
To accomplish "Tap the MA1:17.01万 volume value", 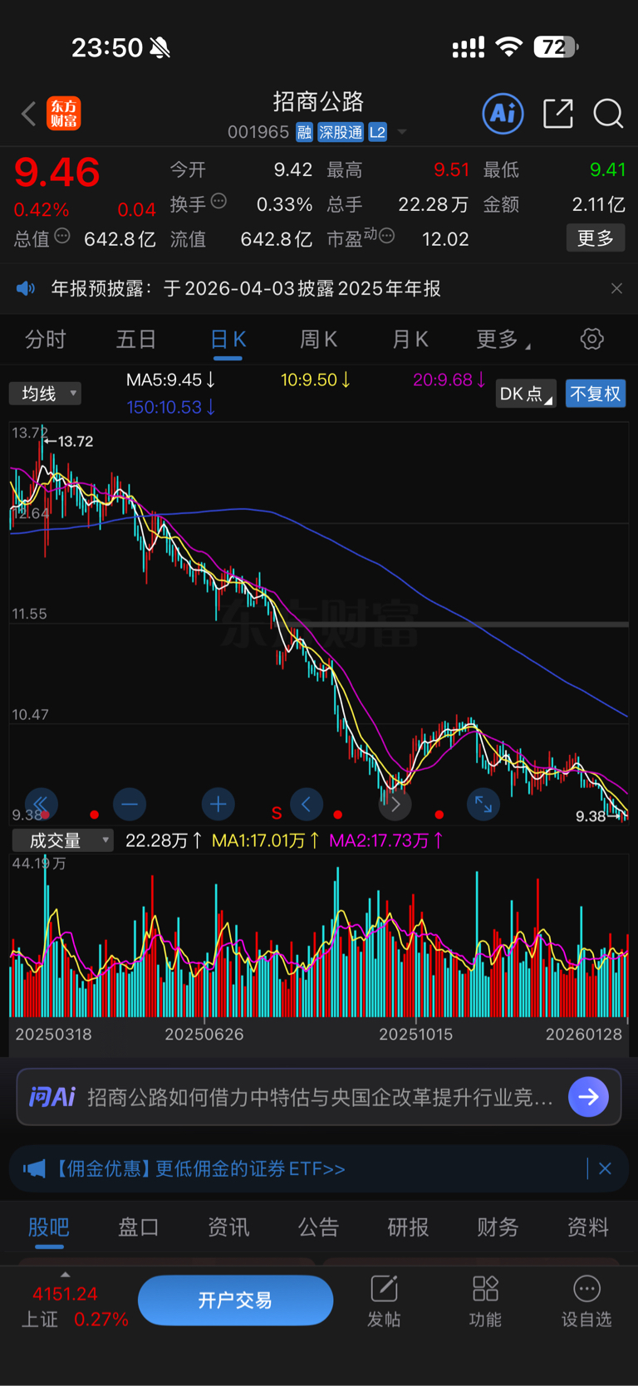I will click(266, 840).
